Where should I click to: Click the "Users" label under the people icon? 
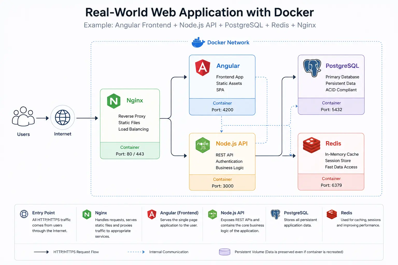pyautogui.click(x=24, y=134)
